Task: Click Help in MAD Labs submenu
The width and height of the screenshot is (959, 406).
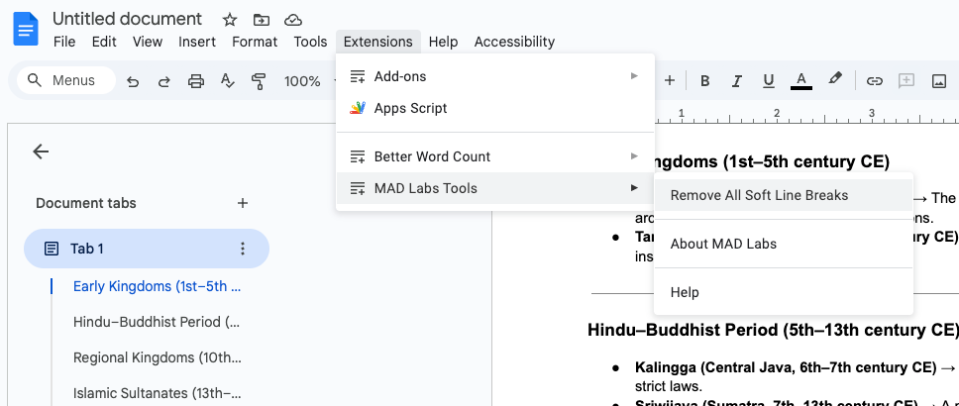Action: (784, 292)
